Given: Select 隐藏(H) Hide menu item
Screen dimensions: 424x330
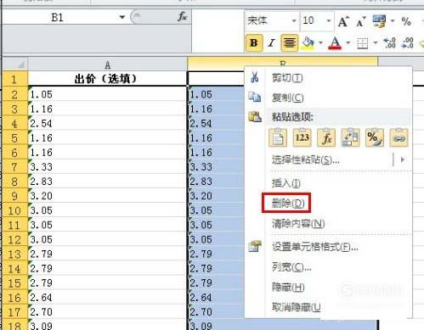Looking at the screenshot, I should click(288, 287).
